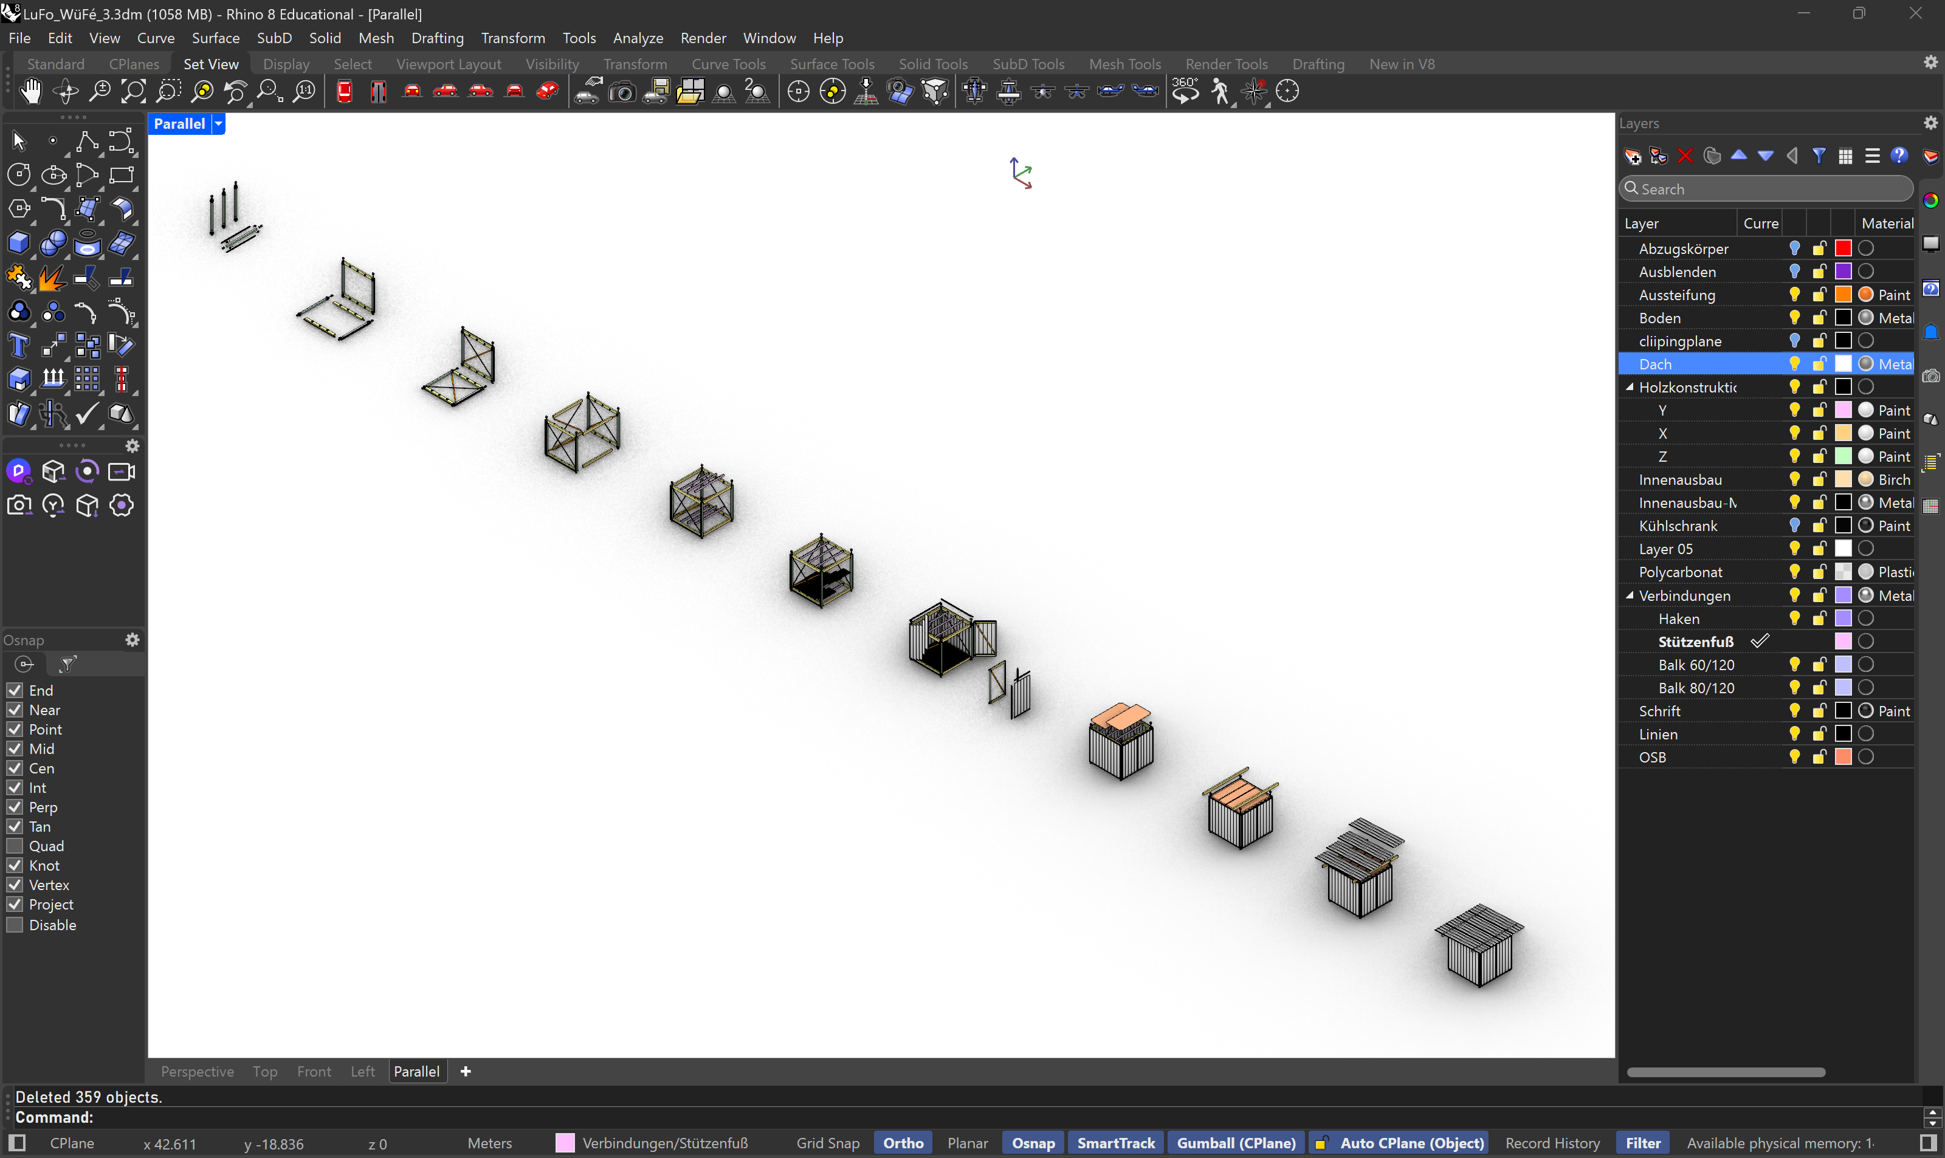Open Layers panel help icon
Screen dimensions: 1945x1158
pyautogui.click(x=1900, y=156)
